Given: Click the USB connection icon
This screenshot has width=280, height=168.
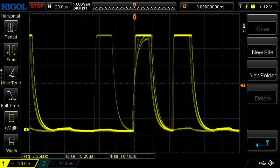Looking at the screenshot, I should pyautogui.click(x=262, y=163).
